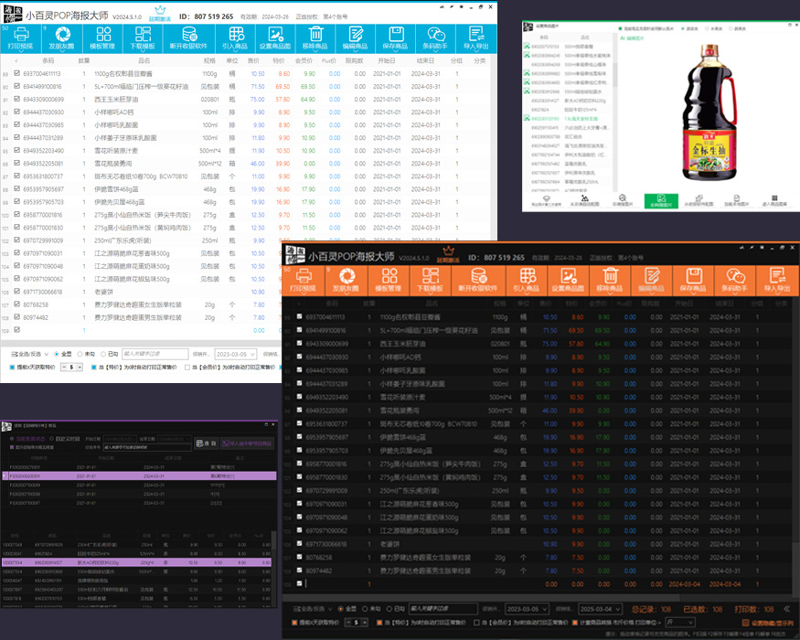Click crown 延期激活 icon in orange window

[x=448, y=254]
